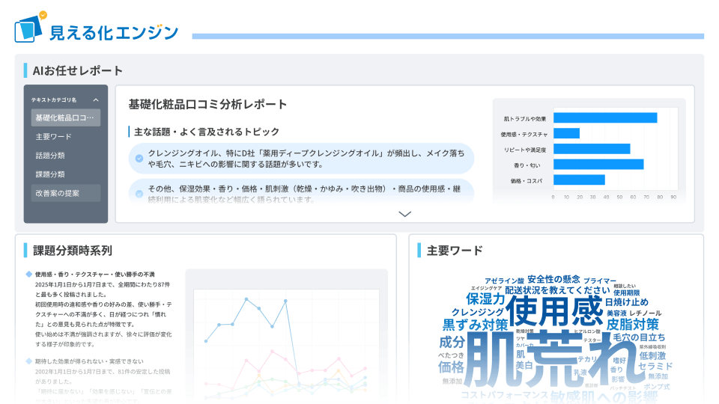Click the 価格・コスパ chart bar
Image resolution: width=719 pixels, height=404 pixels.
click(x=579, y=180)
